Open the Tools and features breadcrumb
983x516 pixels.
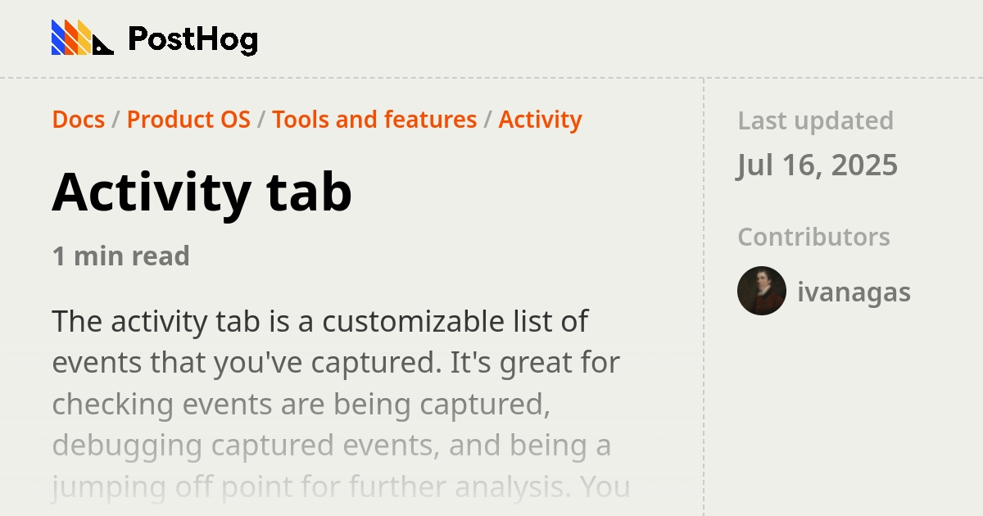pos(375,120)
